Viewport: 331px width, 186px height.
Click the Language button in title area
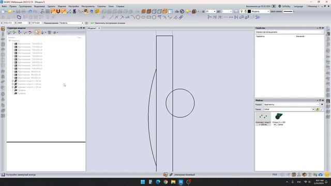coord(298,6)
